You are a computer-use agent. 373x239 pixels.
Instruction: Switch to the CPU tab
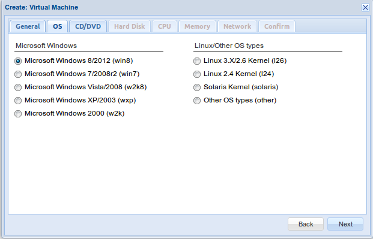click(165, 26)
